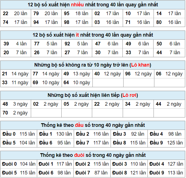The width and height of the screenshot is (186, 178).
Task: Click number 50 with 6 lần
Action: point(169,44)
